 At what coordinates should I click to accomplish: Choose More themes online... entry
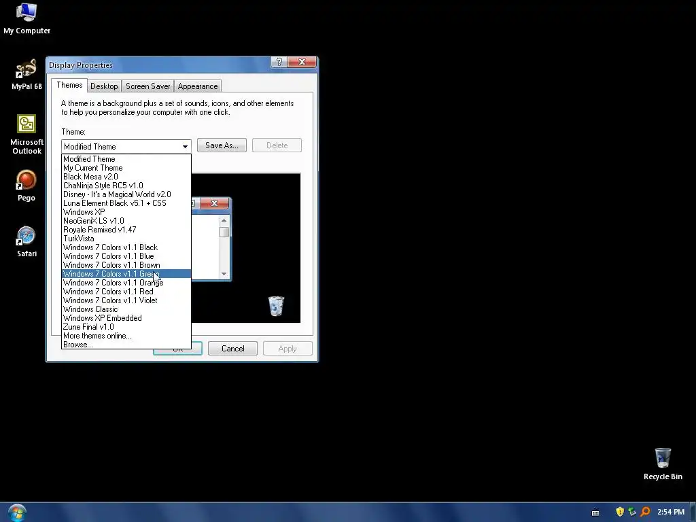tap(126, 336)
